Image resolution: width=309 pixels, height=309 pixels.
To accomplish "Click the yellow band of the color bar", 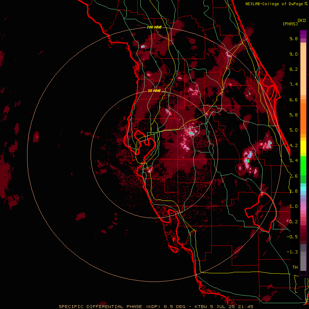I will click(303, 147).
